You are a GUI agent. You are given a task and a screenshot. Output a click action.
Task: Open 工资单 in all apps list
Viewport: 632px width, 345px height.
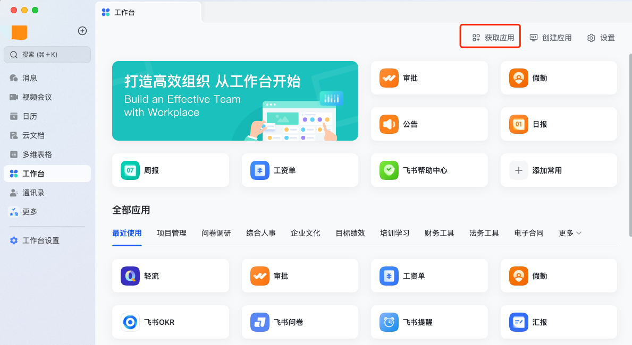[x=429, y=276]
